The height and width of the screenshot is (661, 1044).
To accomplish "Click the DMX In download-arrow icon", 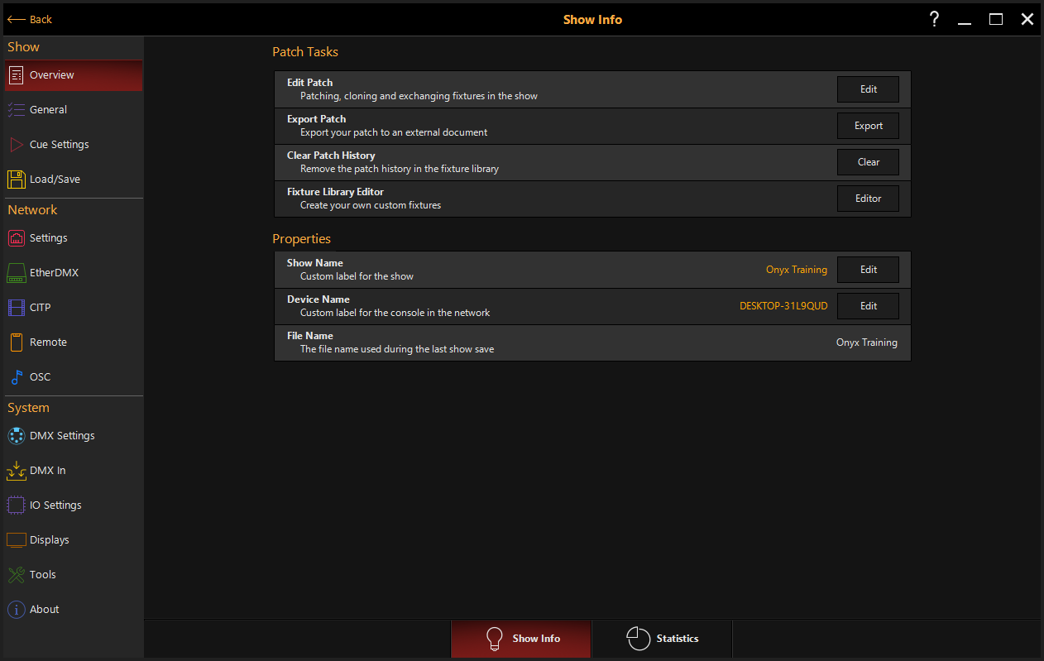I will coord(16,471).
